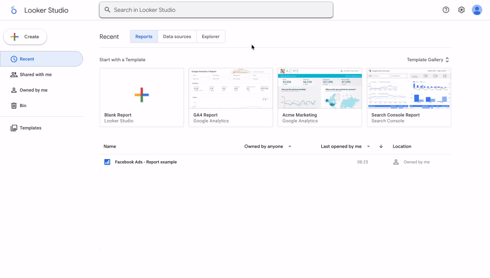
Task: Switch to the Reports tab
Action: click(x=144, y=37)
